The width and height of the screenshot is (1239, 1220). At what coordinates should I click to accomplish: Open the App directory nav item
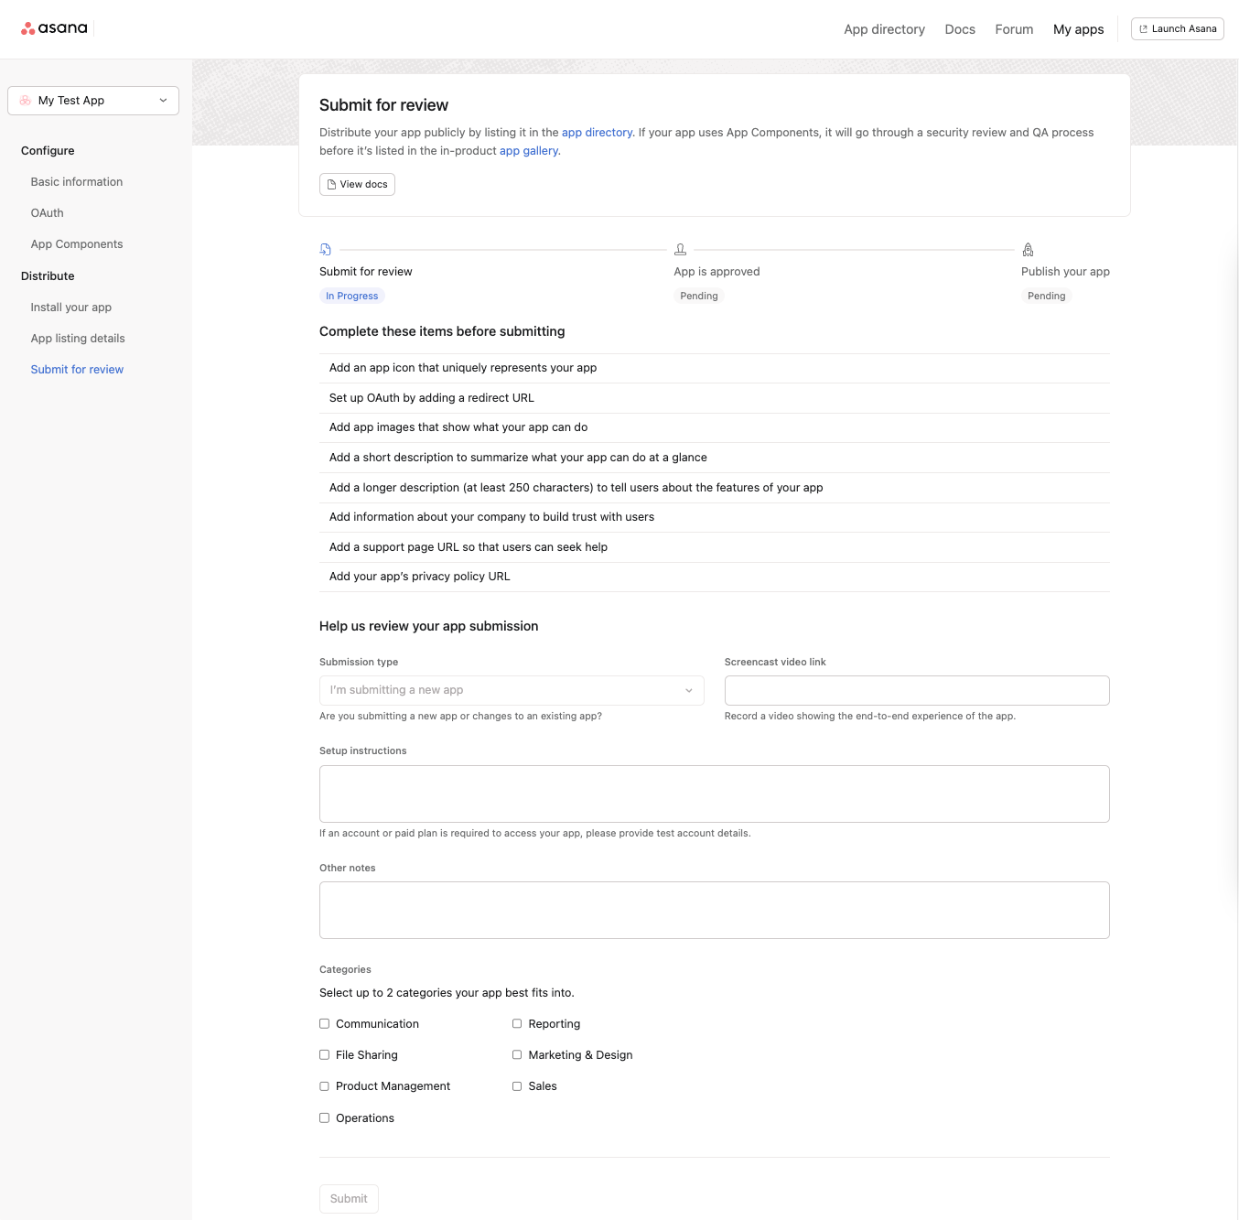(884, 29)
